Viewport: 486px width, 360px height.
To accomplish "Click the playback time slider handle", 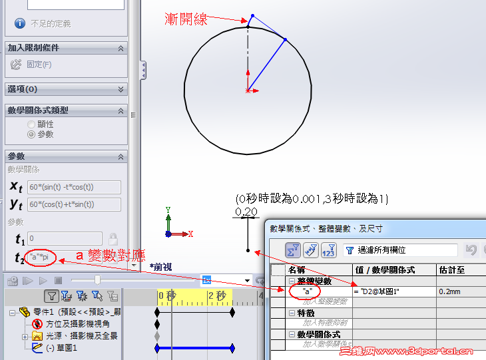I will pyautogui.click(x=98, y=279).
